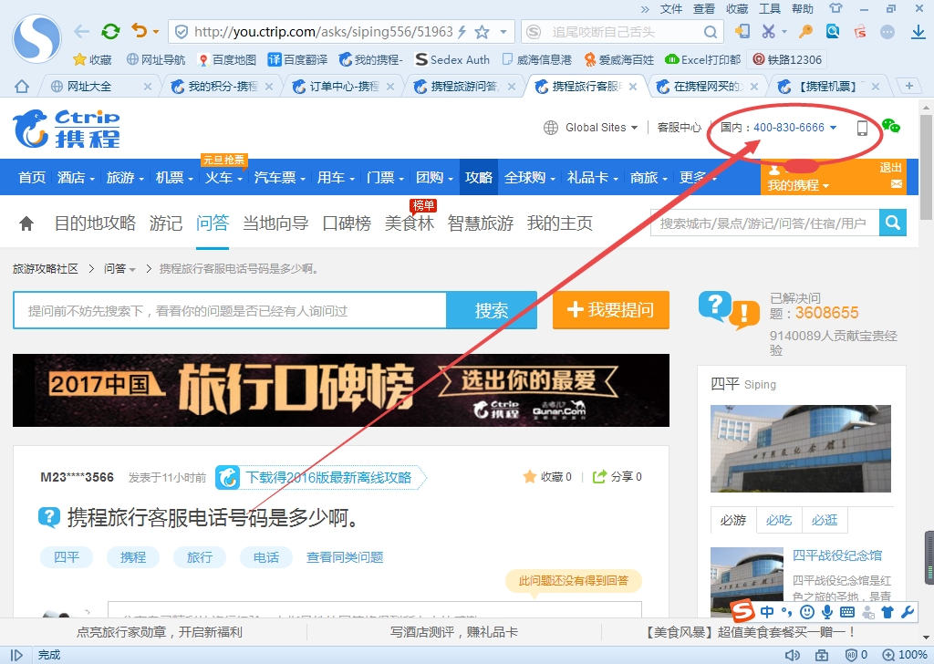
Task: Click the bookmark star in address bar
Action: [482, 32]
